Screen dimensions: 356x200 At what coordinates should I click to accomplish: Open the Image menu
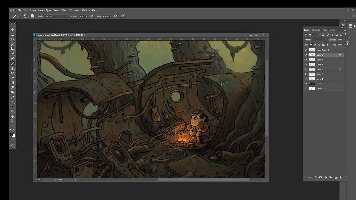(33, 10)
